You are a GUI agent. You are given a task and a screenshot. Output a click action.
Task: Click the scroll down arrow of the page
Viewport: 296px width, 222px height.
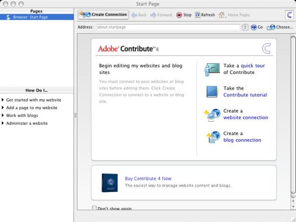(x=293, y=206)
